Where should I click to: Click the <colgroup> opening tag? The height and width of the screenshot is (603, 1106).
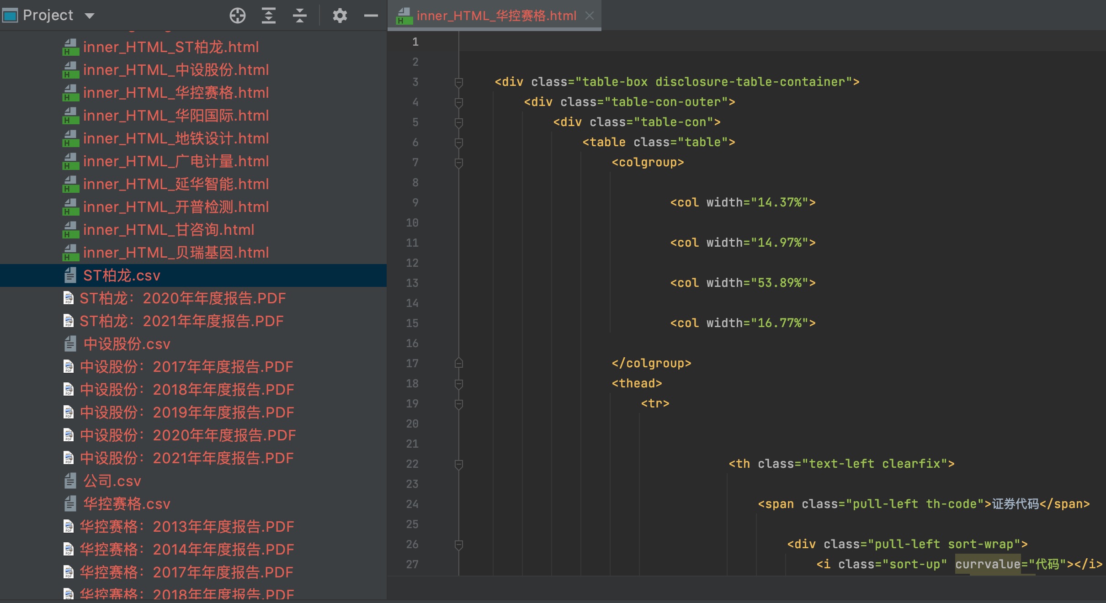(x=648, y=162)
